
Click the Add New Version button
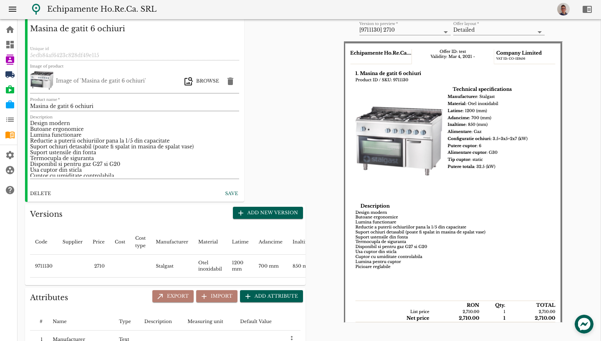(268, 213)
